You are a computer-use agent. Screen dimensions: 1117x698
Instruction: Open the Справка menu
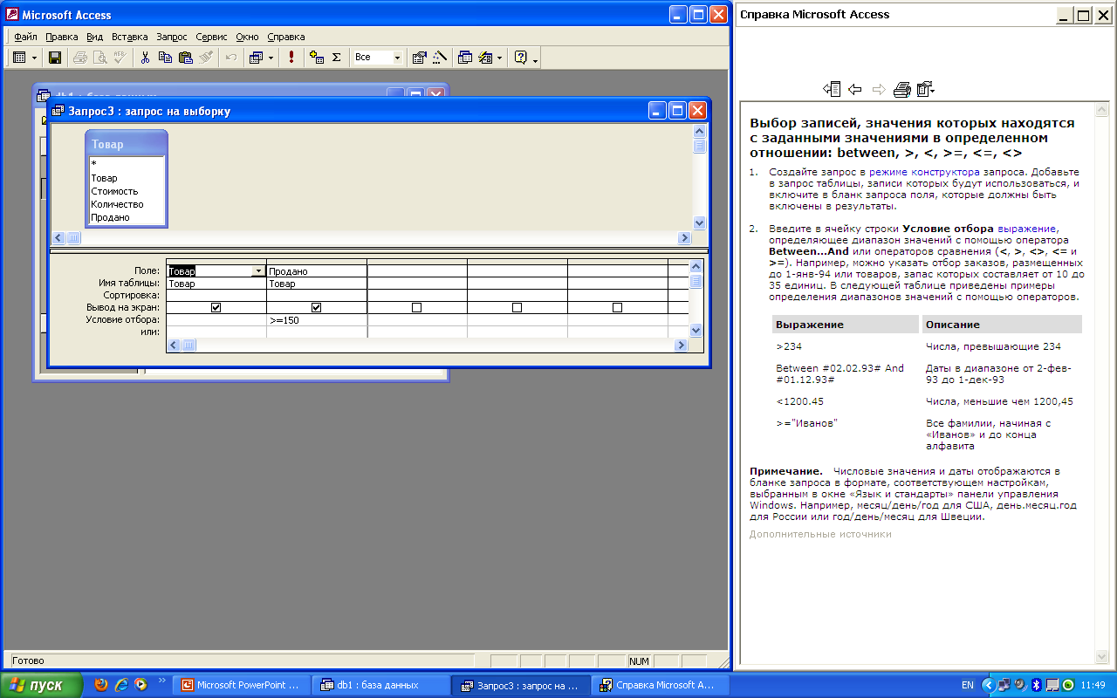[x=286, y=37]
